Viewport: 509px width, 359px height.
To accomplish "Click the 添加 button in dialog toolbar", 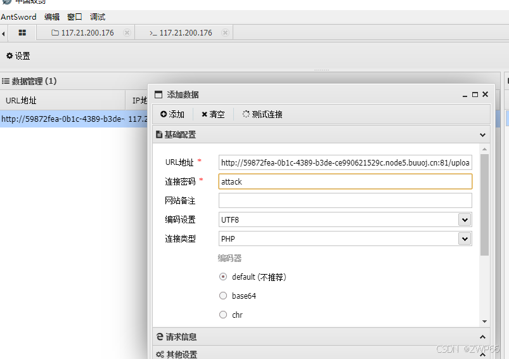I will click(x=172, y=114).
